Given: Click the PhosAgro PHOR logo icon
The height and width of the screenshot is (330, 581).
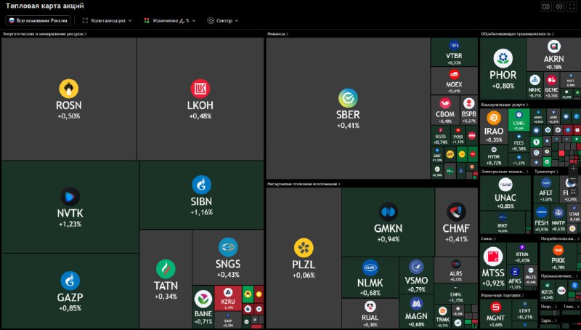Looking at the screenshot, I should (503, 58).
